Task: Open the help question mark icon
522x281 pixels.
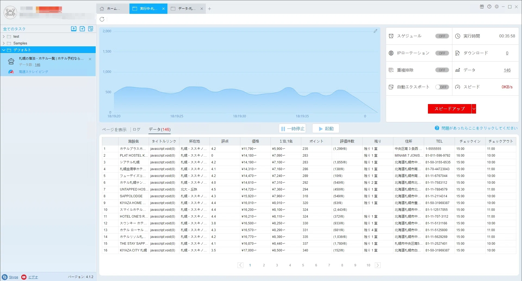Action: click(489, 7)
